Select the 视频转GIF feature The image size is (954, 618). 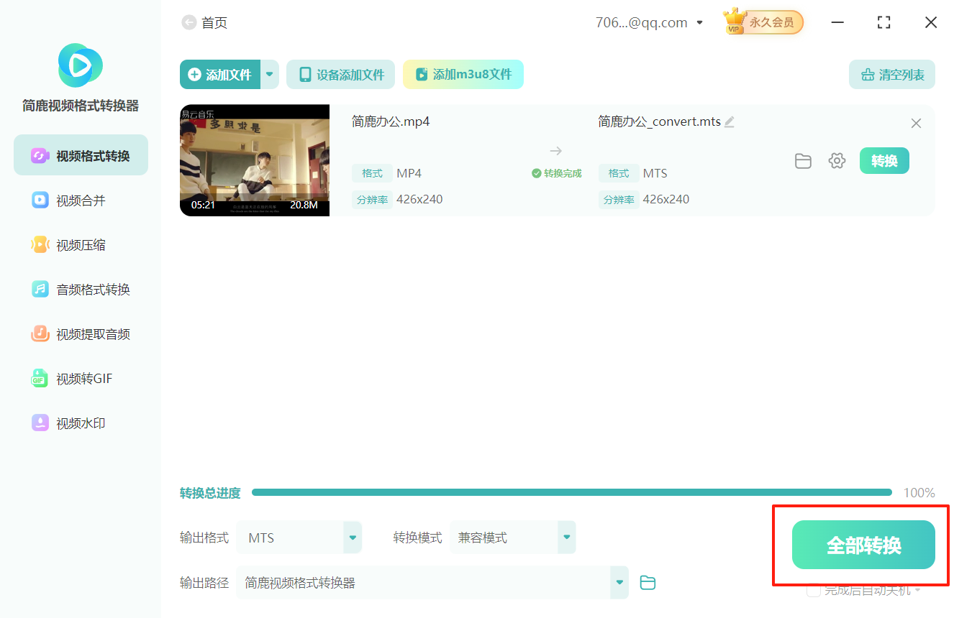(80, 378)
